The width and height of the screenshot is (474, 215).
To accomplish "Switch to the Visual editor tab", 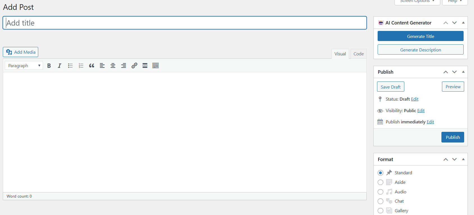I will (x=340, y=54).
